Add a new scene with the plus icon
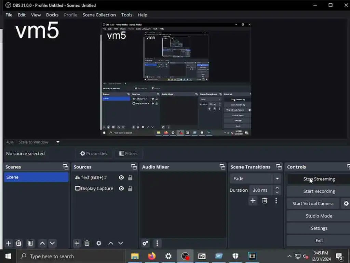This screenshot has height=263, width=350. click(9, 243)
